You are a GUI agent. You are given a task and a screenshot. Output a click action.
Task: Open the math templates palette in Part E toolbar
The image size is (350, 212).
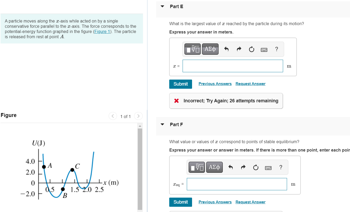pos(192,49)
